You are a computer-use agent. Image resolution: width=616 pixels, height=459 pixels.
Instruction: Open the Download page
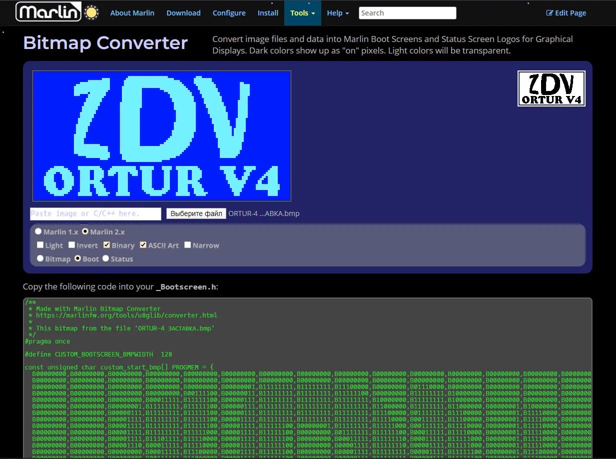pos(183,13)
